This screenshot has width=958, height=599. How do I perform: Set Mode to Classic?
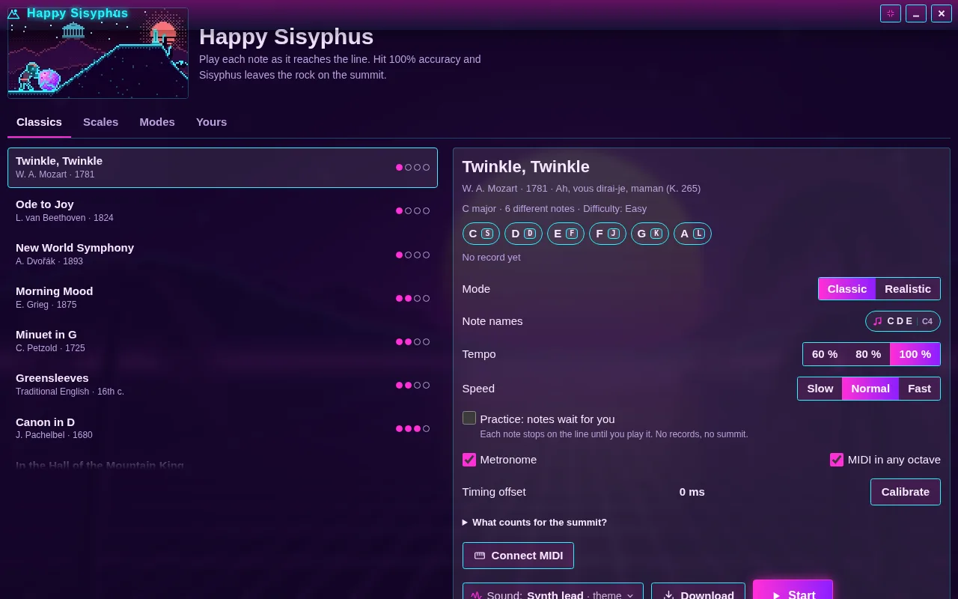(846, 289)
